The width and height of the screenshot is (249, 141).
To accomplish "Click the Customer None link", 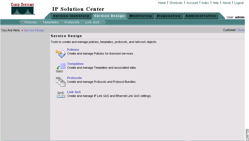I will click(241, 30).
